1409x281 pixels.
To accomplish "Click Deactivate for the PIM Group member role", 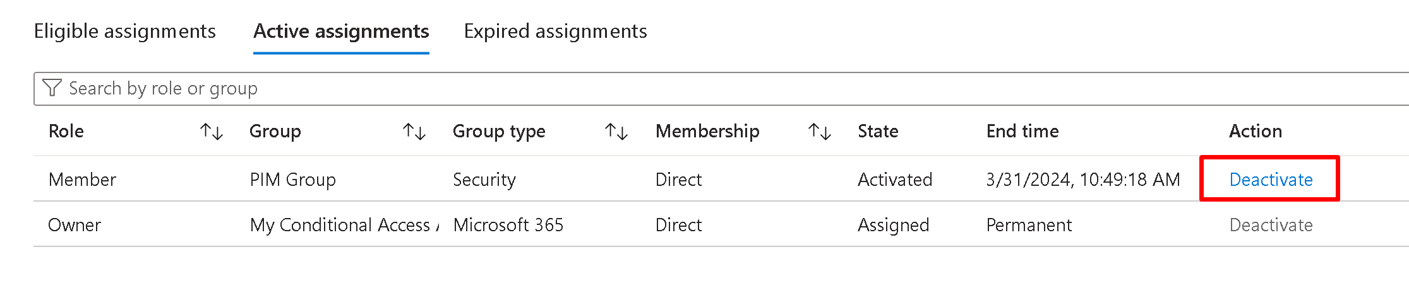I will (1271, 180).
